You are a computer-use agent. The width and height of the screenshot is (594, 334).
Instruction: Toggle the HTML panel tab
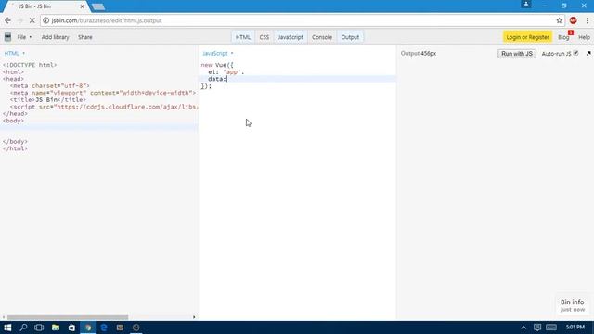click(243, 37)
